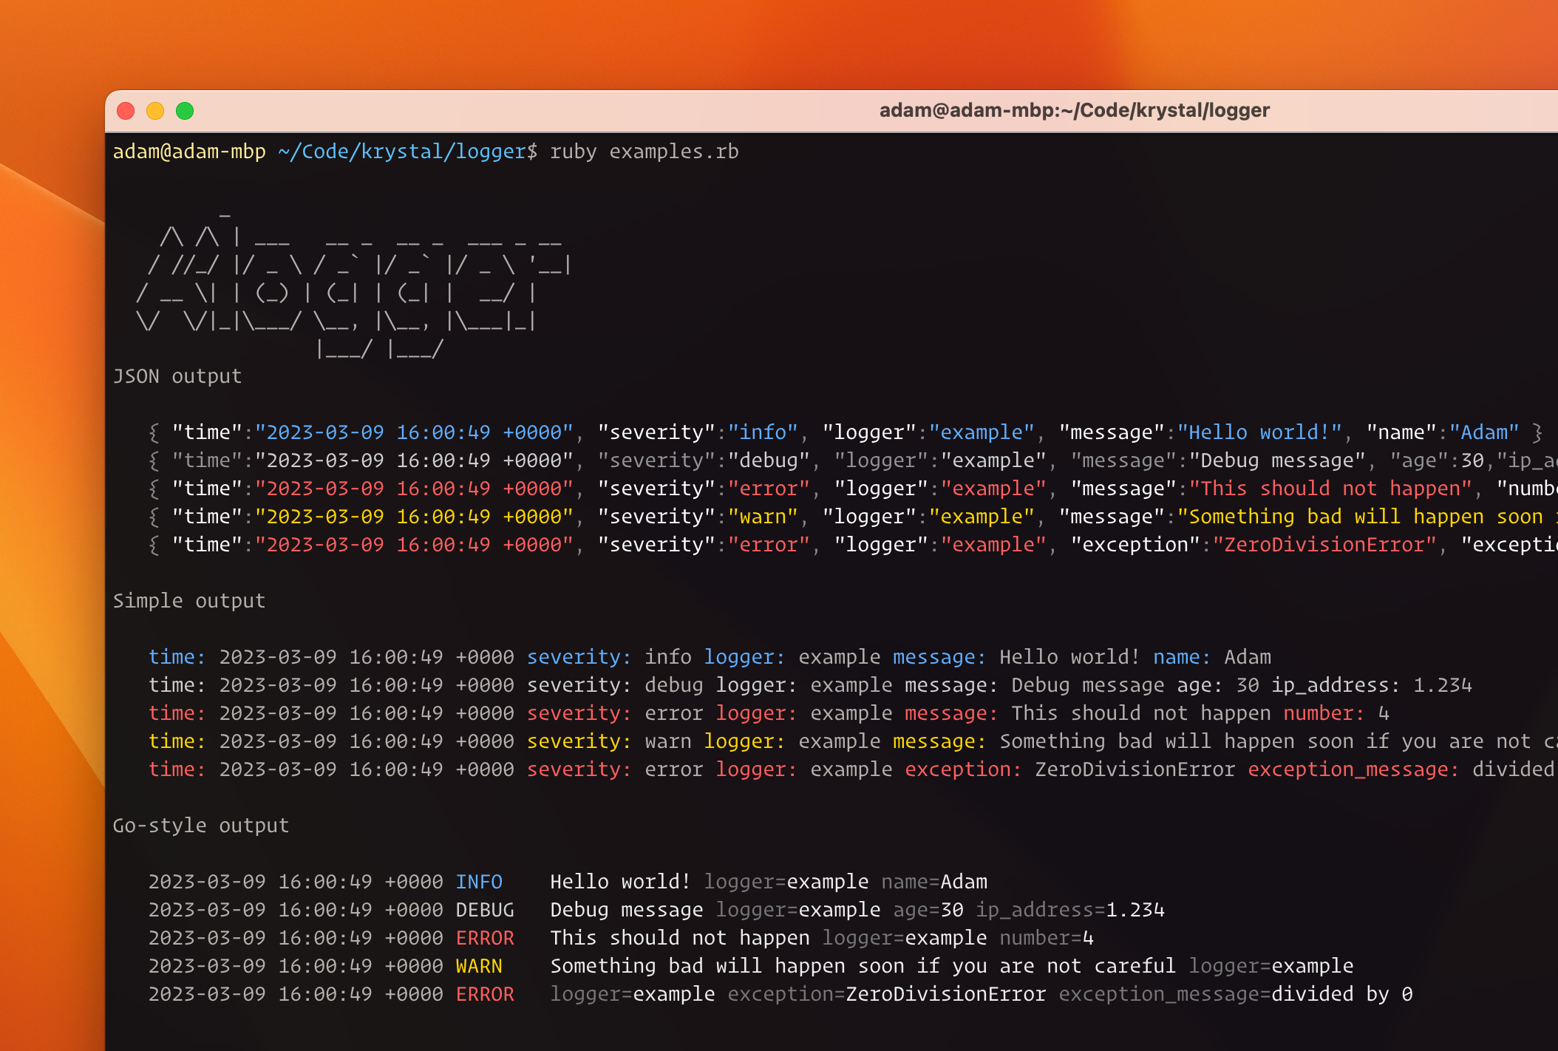
Task: Click the red "ZeroDivisionError" JSON value
Action: click(x=1324, y=545)
